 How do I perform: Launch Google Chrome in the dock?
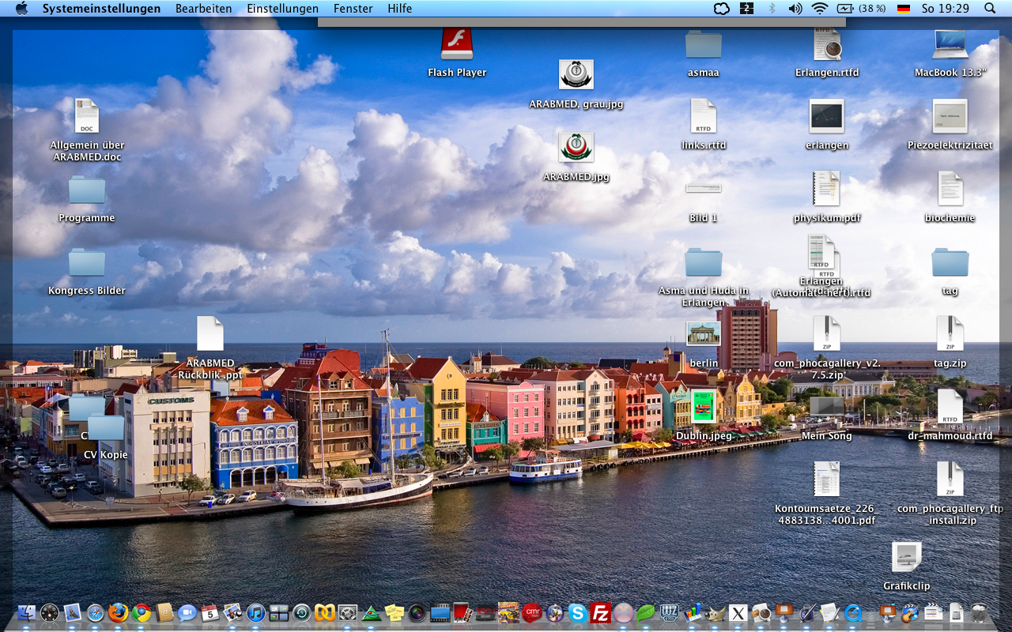coord(142,612)
